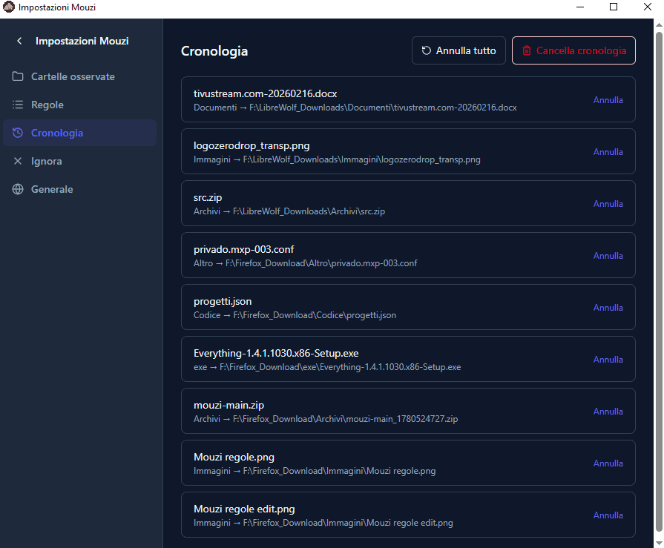
Task: Undo the privado.mxp-003.conf move
Action: click(x=608, y=256)
